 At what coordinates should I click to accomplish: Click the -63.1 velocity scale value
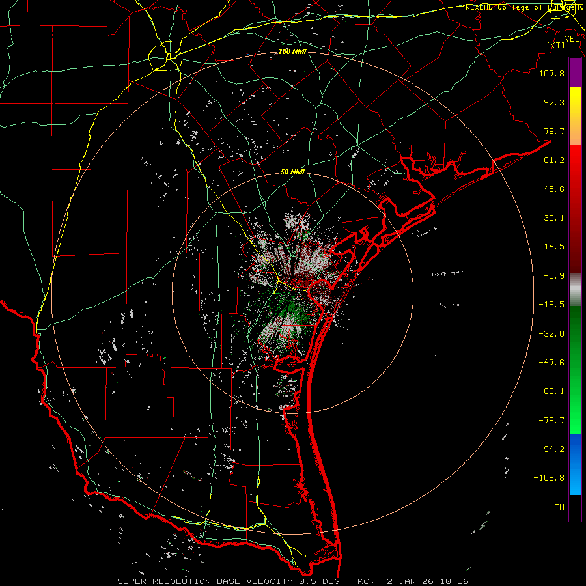551,391
